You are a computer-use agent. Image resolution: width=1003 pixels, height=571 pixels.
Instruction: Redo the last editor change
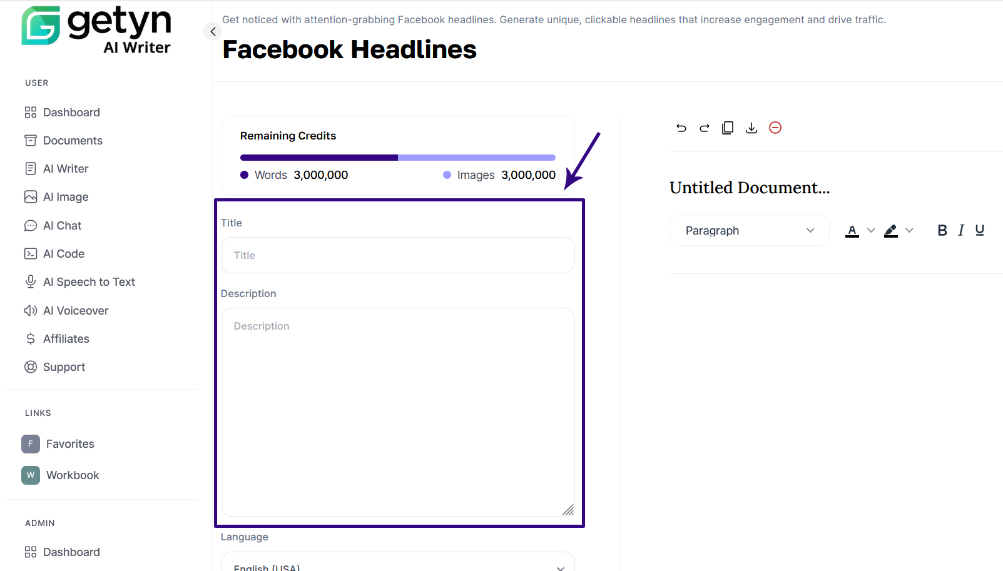705,128
